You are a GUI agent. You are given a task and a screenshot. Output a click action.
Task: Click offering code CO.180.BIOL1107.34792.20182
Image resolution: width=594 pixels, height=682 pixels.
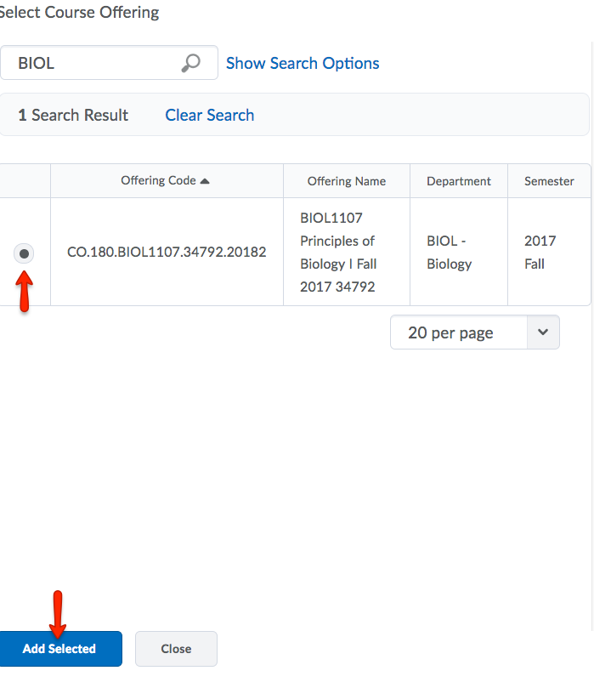pos(167,253)
